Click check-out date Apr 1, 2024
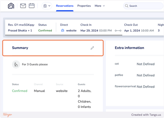This screenshot has height=118, width=164. click(x=132, y=30)
